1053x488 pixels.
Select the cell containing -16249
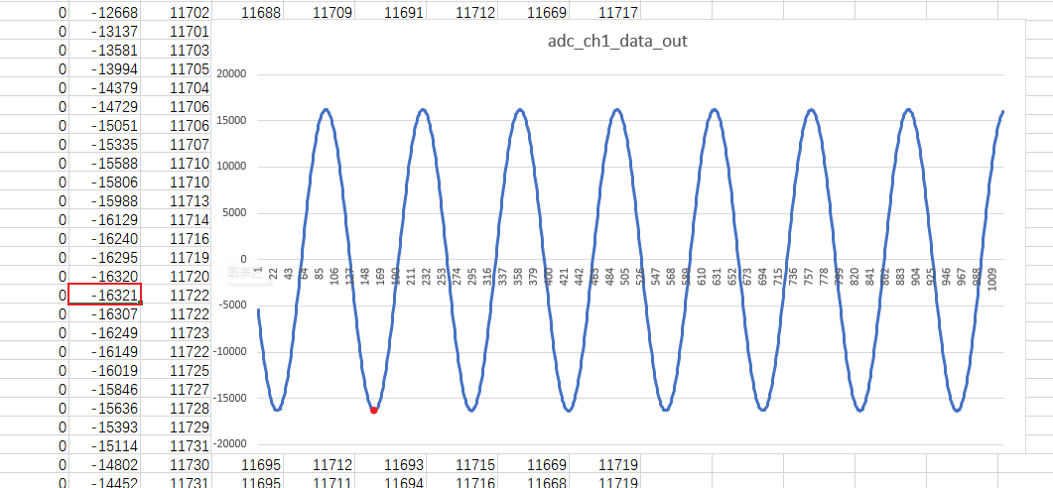click(105, 333)
